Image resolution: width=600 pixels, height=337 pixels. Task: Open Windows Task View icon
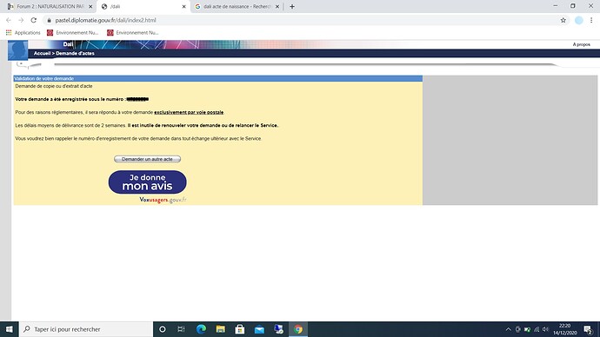click(x=182, y=329)
